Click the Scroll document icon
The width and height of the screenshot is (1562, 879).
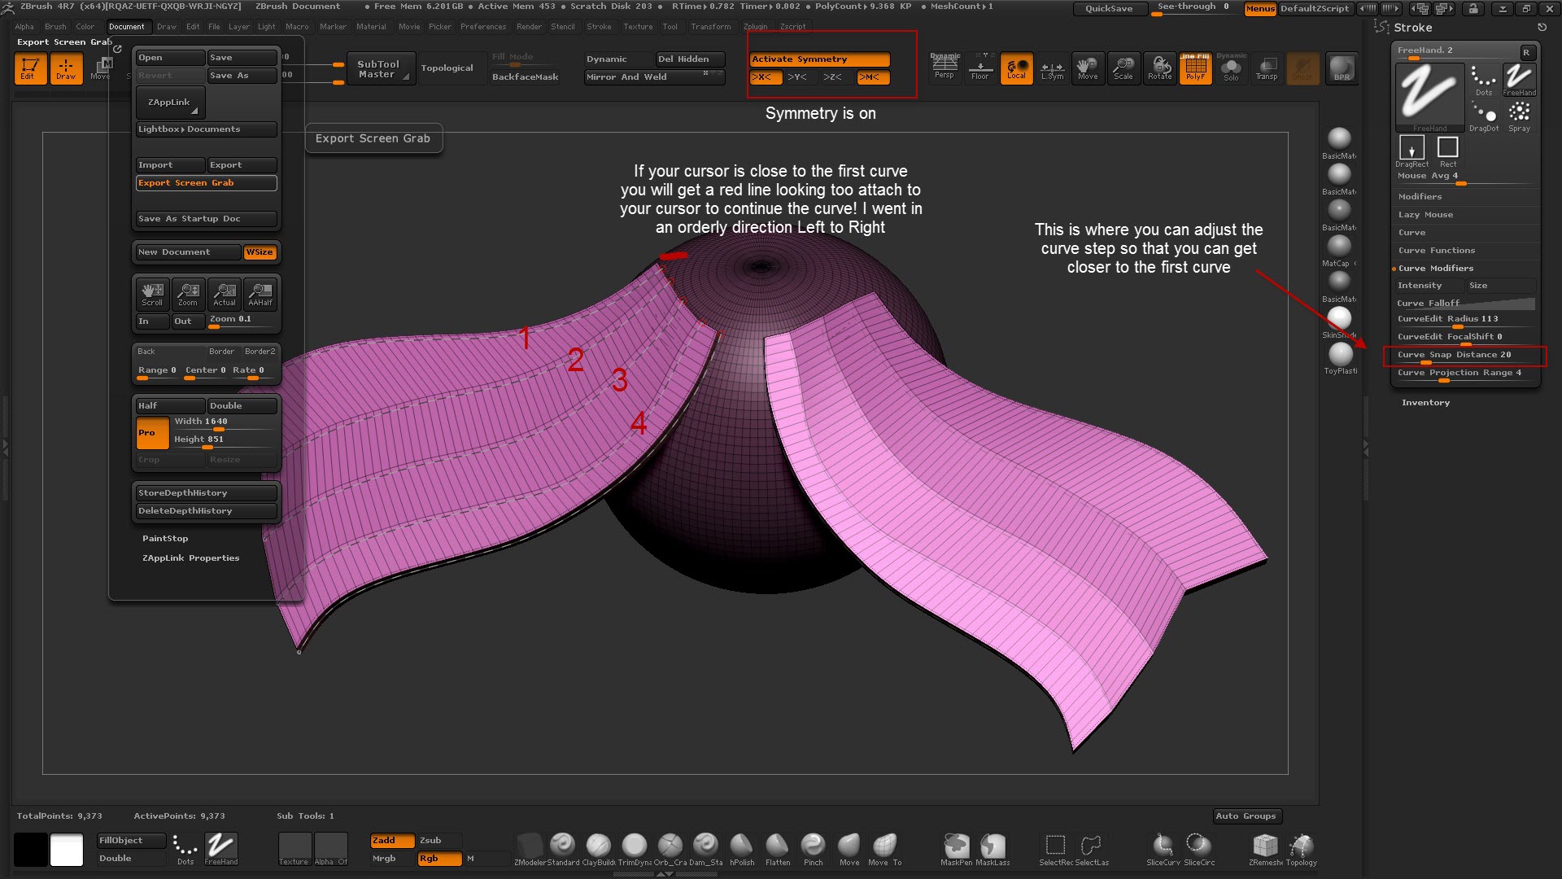[x=152, y=294]
